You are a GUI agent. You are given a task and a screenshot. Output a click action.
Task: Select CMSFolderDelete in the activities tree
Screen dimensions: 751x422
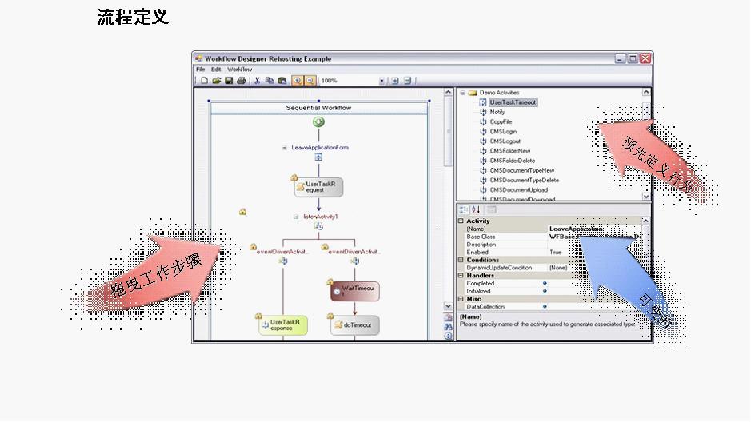(x=513, y=161)
